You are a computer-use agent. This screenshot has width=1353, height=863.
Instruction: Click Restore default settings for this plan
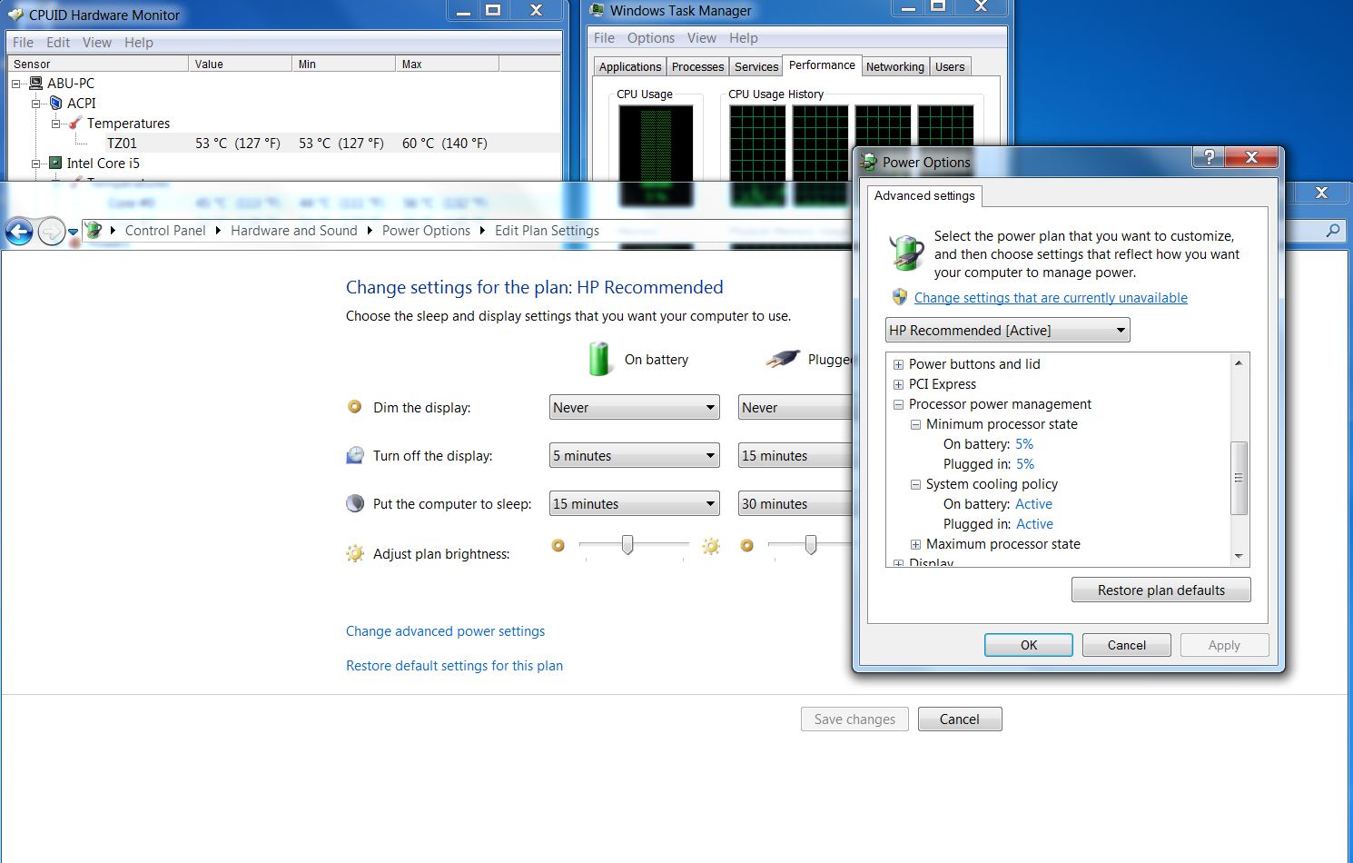point(454,666)
